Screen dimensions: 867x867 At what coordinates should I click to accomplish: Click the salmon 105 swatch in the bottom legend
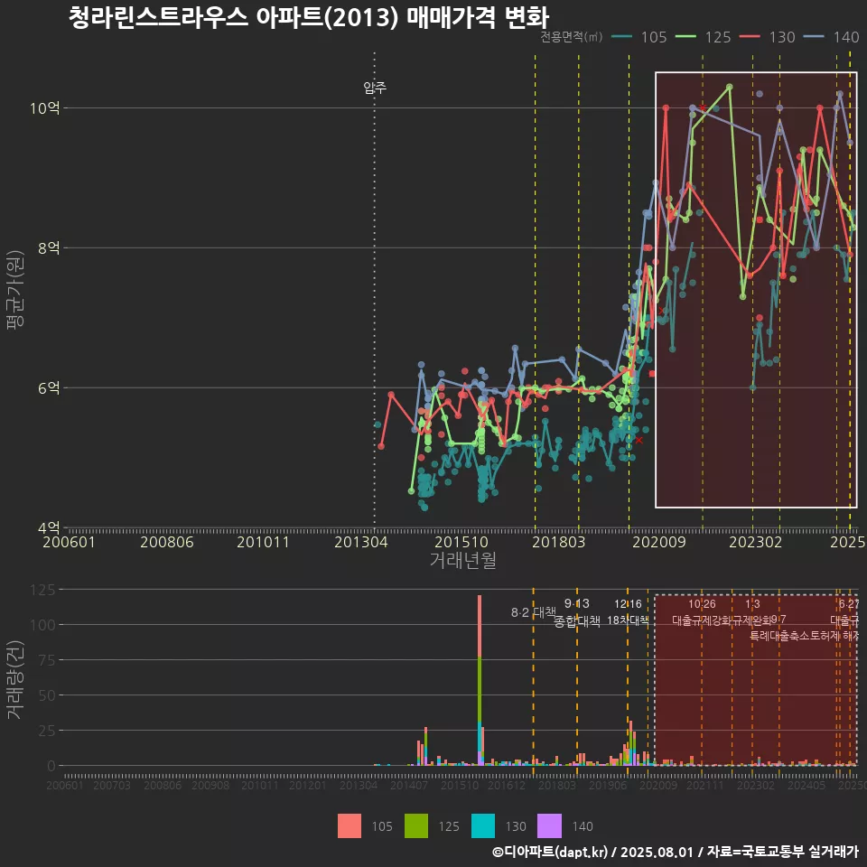coord(350,826)
